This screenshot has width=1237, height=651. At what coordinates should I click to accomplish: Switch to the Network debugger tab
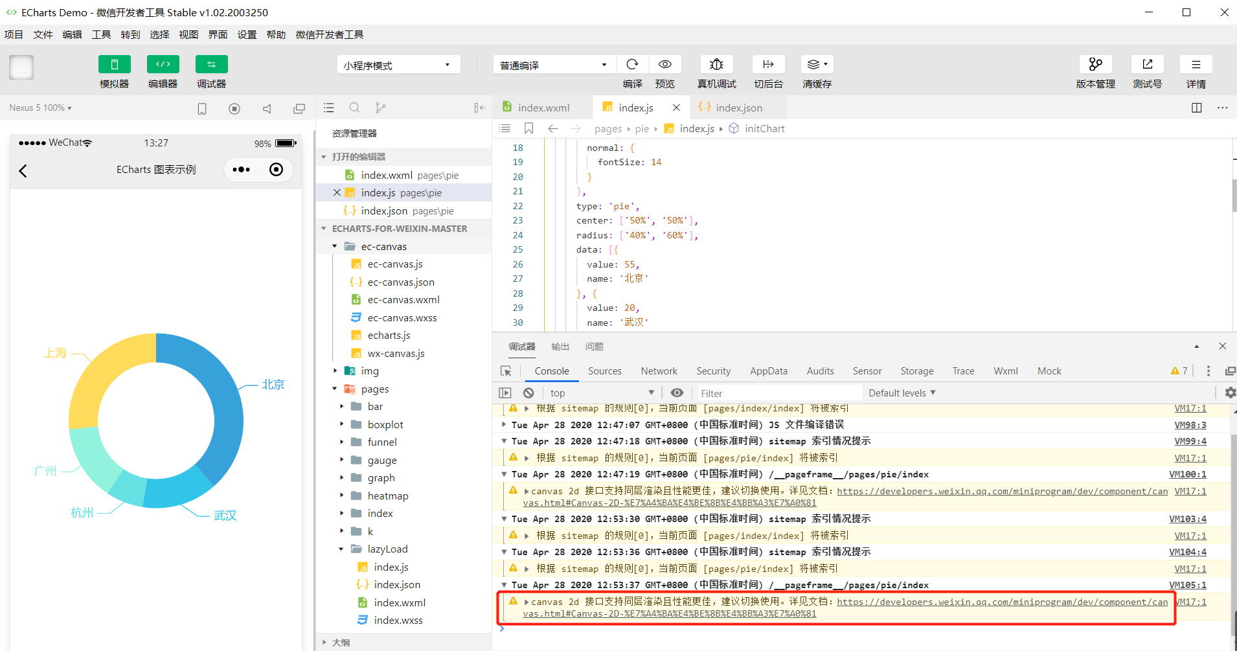[659, 371]
